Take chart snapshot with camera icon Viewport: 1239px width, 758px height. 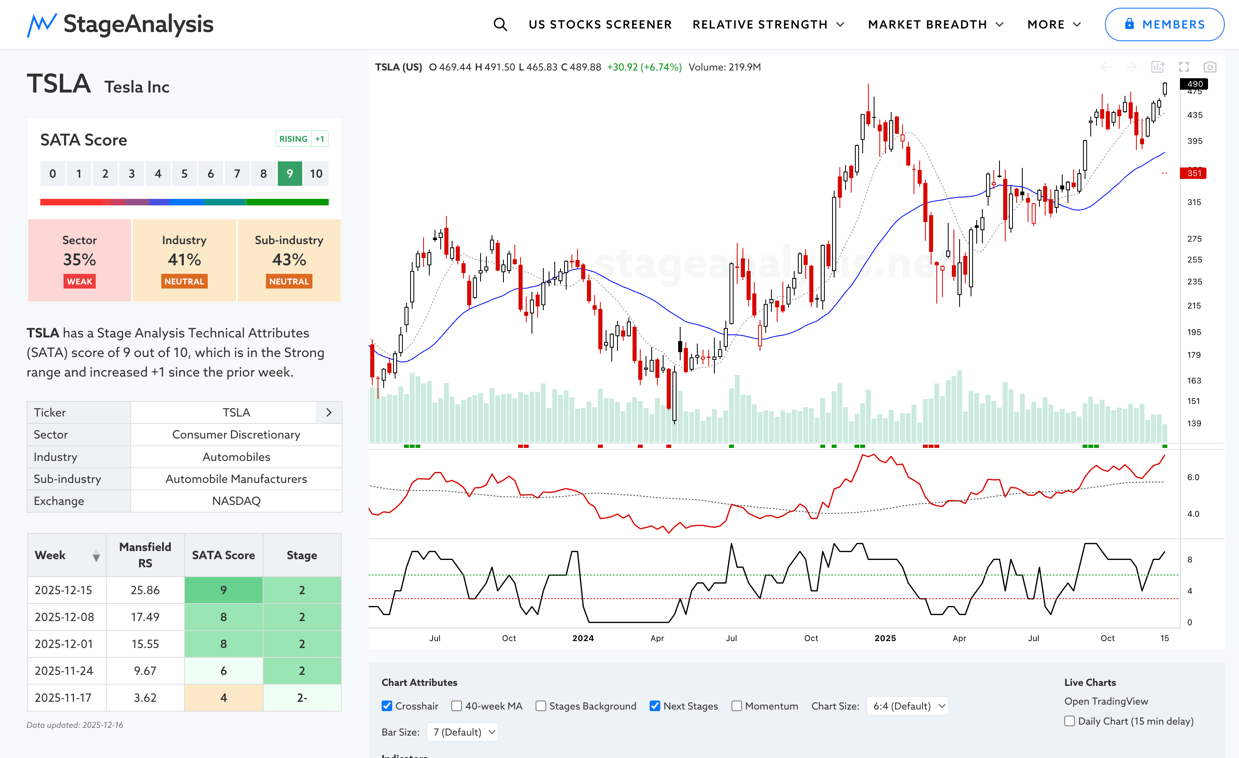coord(1210,67)
